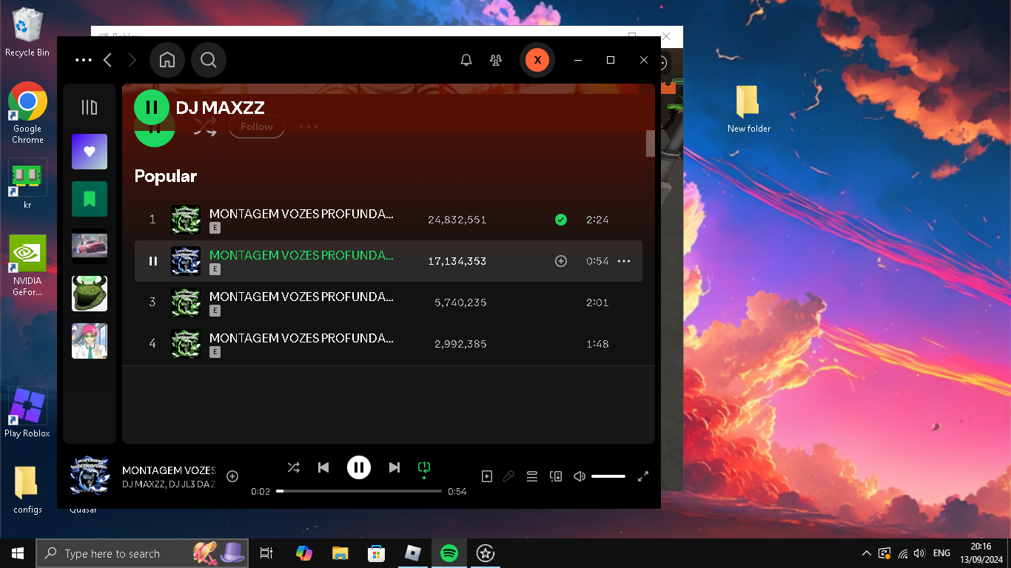Add the 0:54 track to Liked Songs
This screenshot has width=1011, height=568.
point(561,261)
